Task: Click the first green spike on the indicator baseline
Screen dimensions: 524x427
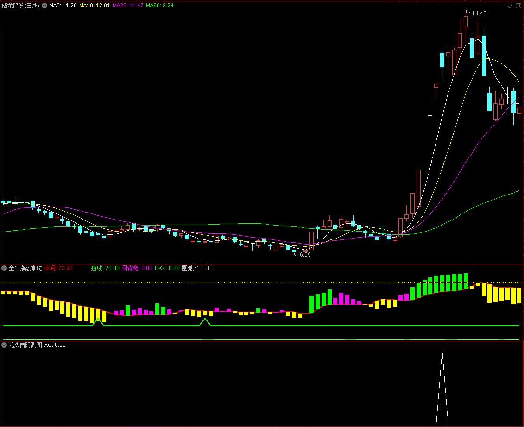Action: (98, 322)
